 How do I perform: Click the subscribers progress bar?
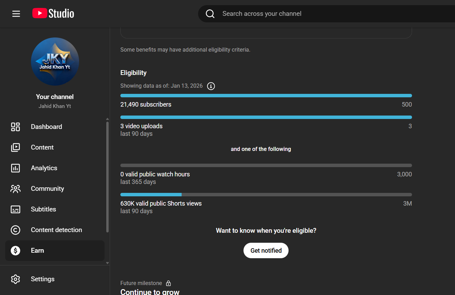click(266, 96)
